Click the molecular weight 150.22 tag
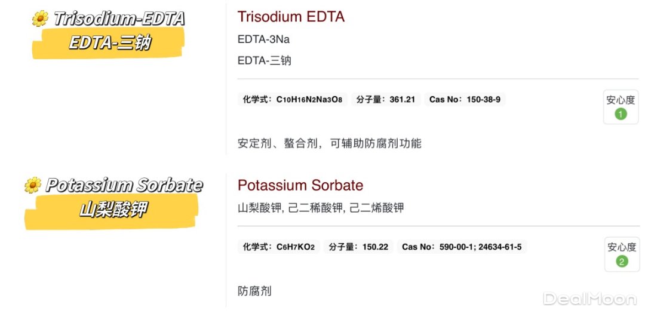The image size is (645, 313). pyautogui.click(x=358, y=247)
